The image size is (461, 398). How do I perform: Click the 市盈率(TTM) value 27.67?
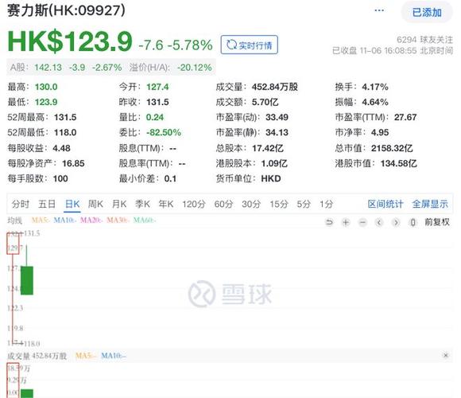coord(405,117)
